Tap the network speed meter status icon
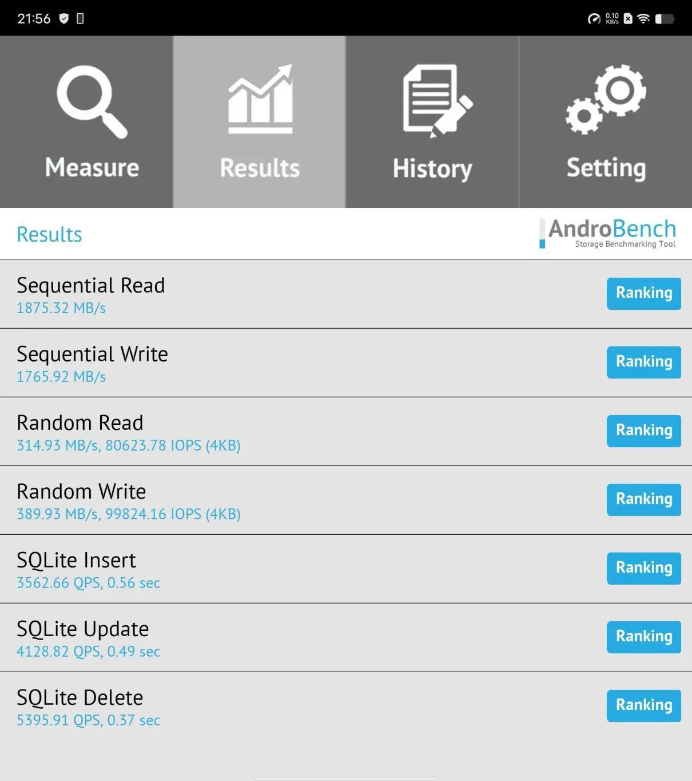 (x=594, y=19)
